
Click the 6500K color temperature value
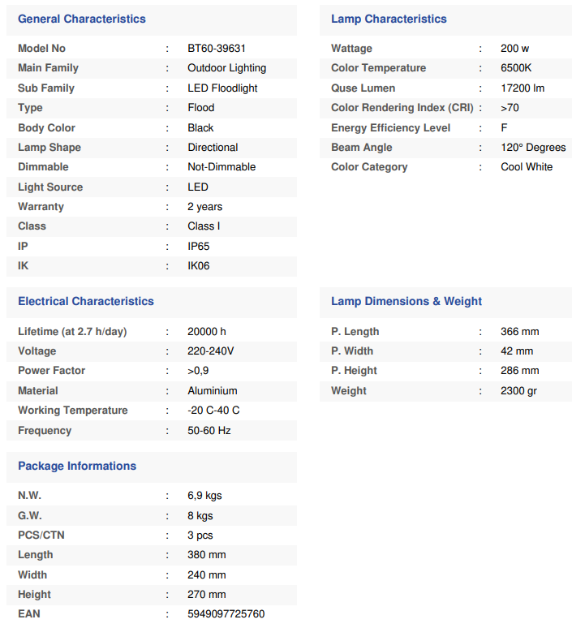pos(516,68)
